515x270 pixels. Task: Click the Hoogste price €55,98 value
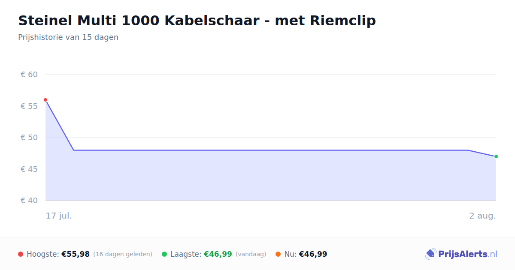click(x=76, y=254)
